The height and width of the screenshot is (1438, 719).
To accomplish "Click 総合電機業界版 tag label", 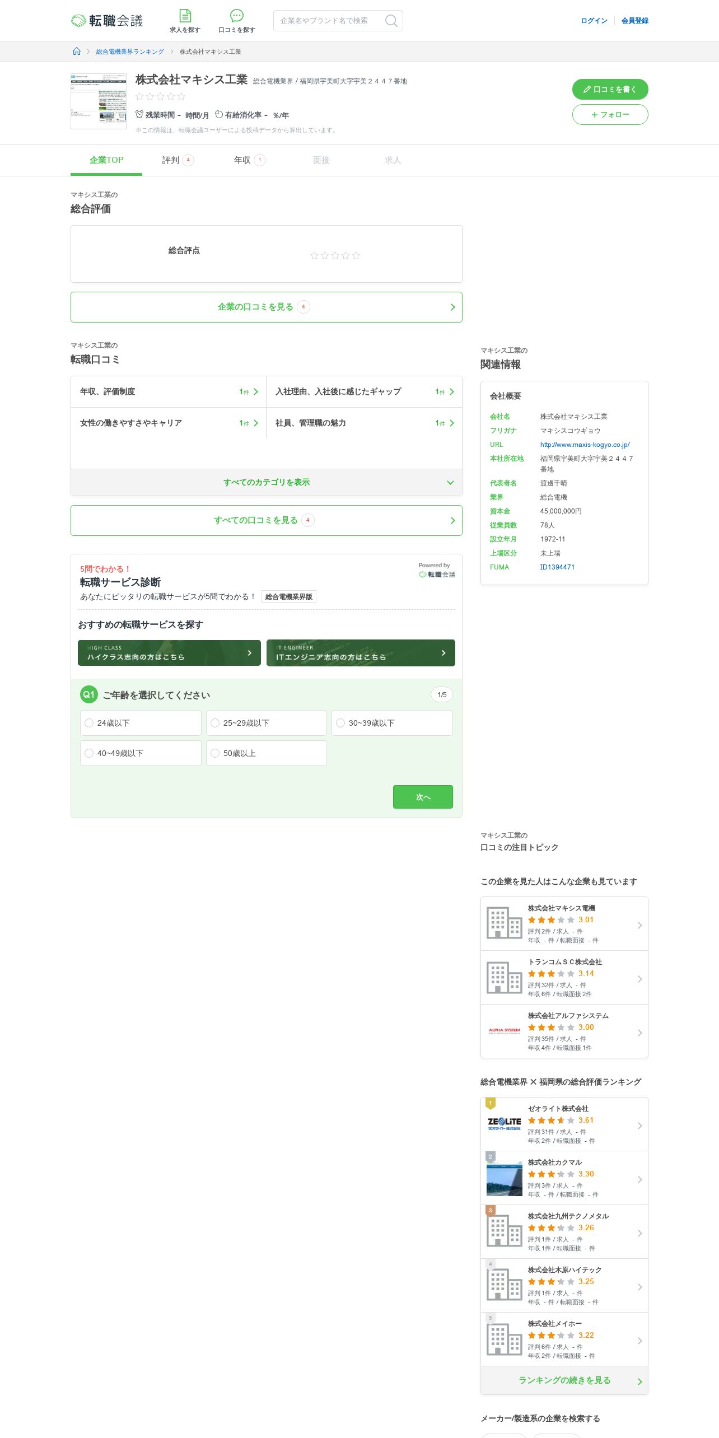I will point(289,597).
